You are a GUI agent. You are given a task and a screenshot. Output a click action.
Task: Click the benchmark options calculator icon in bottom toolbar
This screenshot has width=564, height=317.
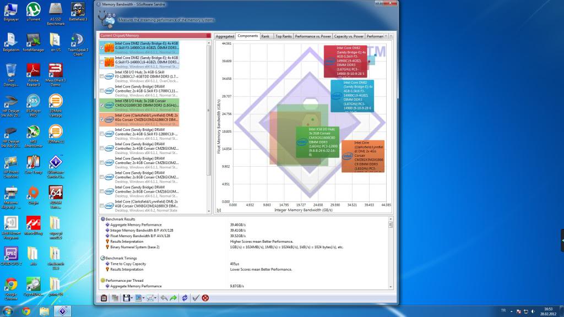coord(104,298)
